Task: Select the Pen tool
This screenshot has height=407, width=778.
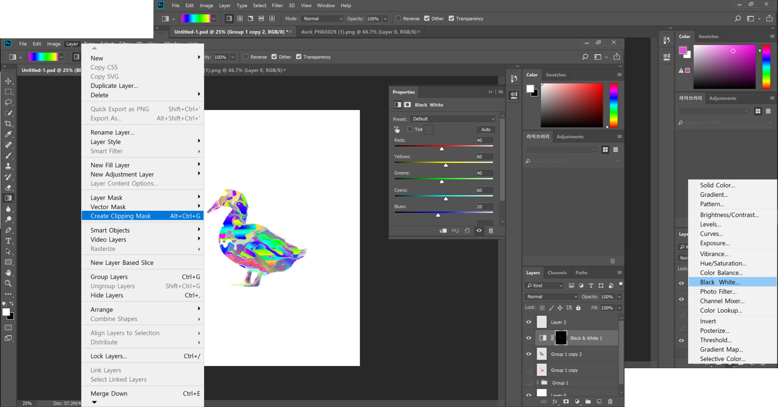Action: (8, 230)
